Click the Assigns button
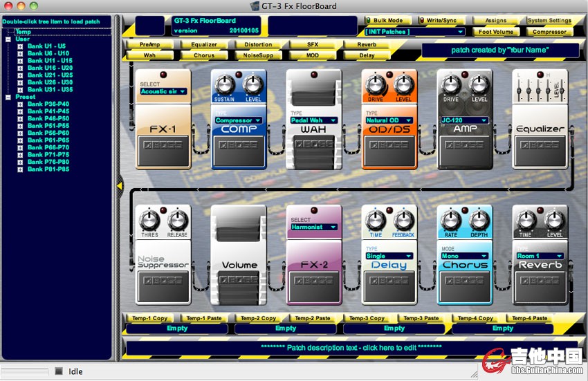 (x=496, y=20)
